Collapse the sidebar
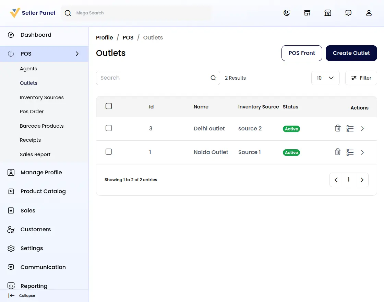The height and width of the screenshot is (302, 384). click(x=22, y=295)
